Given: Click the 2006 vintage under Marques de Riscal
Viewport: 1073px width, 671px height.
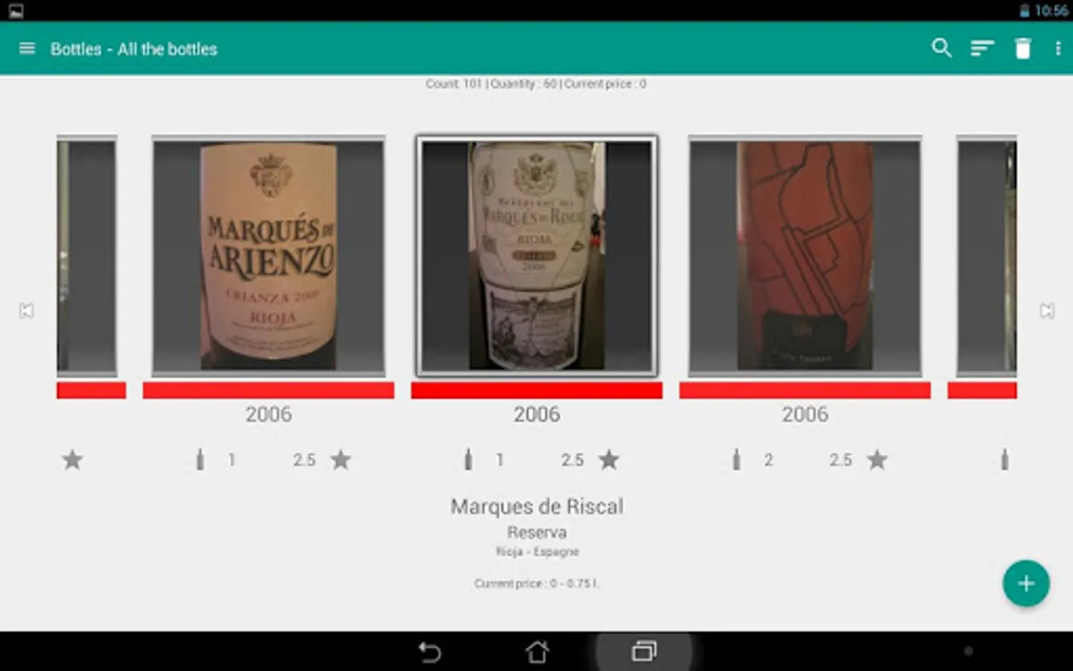Looking at the screenshot, I should point(536,415).
